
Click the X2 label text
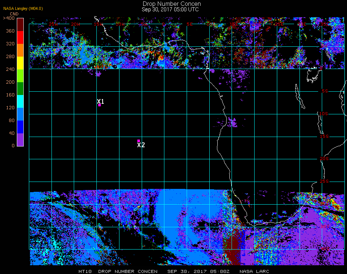141,145
